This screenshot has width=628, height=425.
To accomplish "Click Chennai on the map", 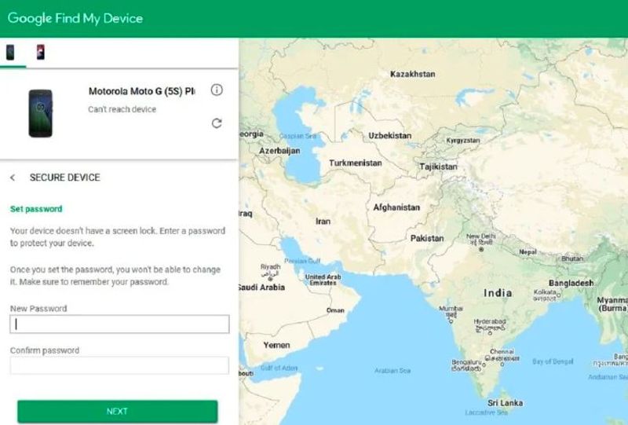I will tap(502, 351).
